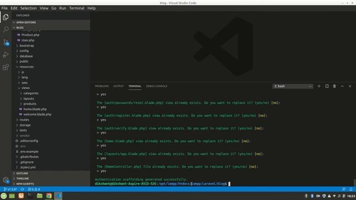This screenshot has height=200, width=356.
Task: Show desktop green icon in taskbar
Action: pyautogui.click(x=12, y=196)
